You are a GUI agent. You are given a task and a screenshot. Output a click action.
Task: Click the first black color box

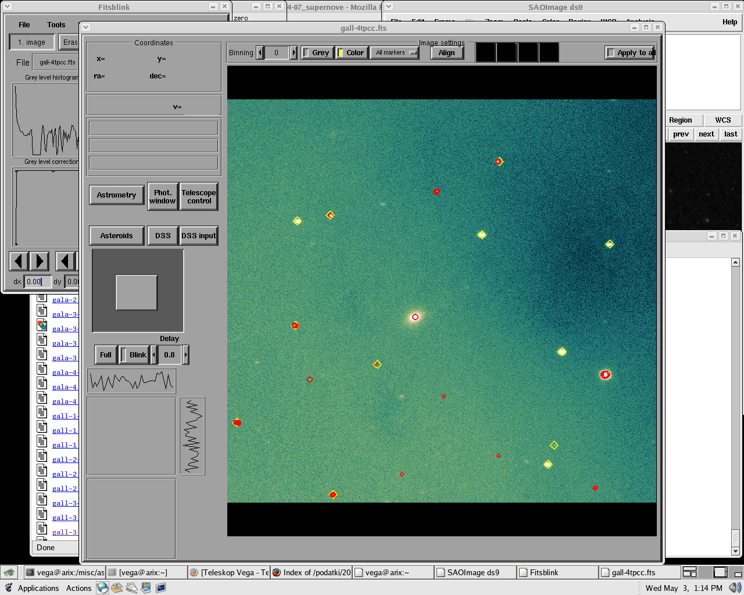point(485,52)
